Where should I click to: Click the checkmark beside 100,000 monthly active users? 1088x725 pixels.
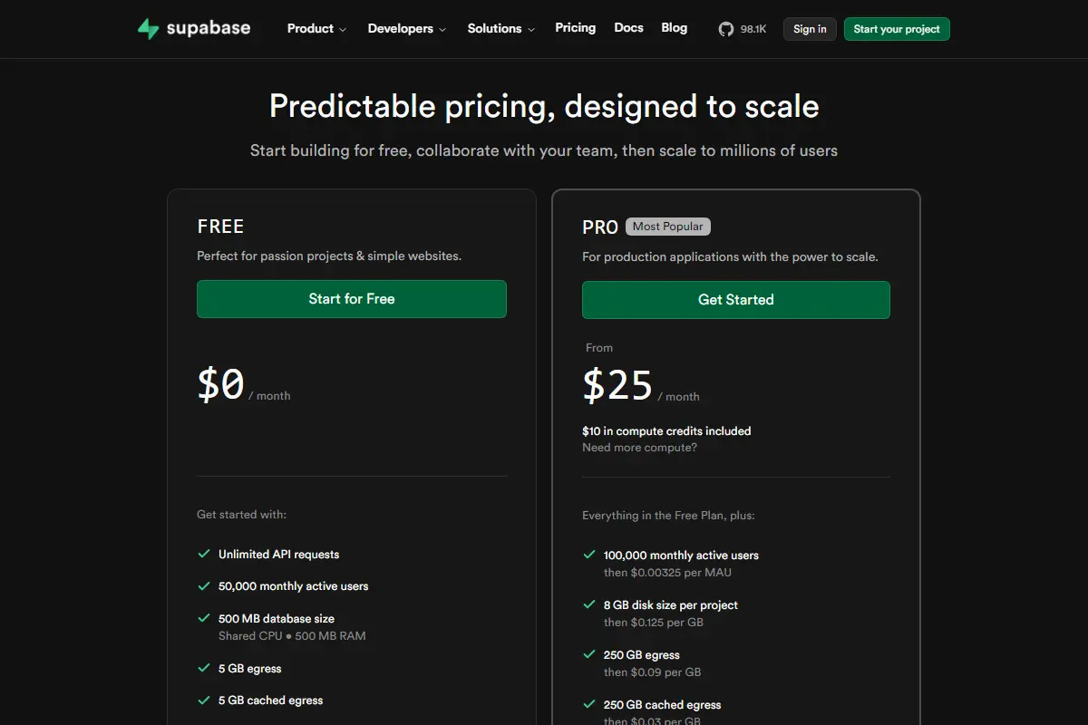pyautogui.click(x=588, y=555)
